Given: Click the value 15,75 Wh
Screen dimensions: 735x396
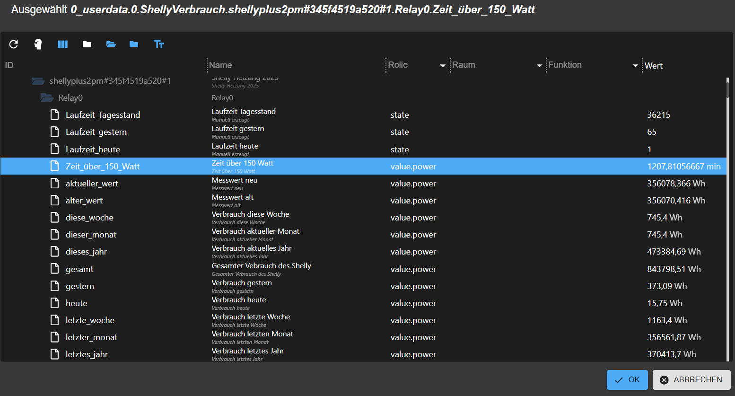Looking at the screenshot, I should (x=665, y=303).
